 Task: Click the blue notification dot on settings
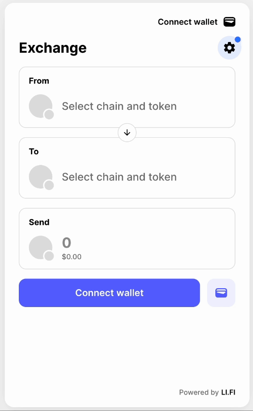(x=238, y=40)
